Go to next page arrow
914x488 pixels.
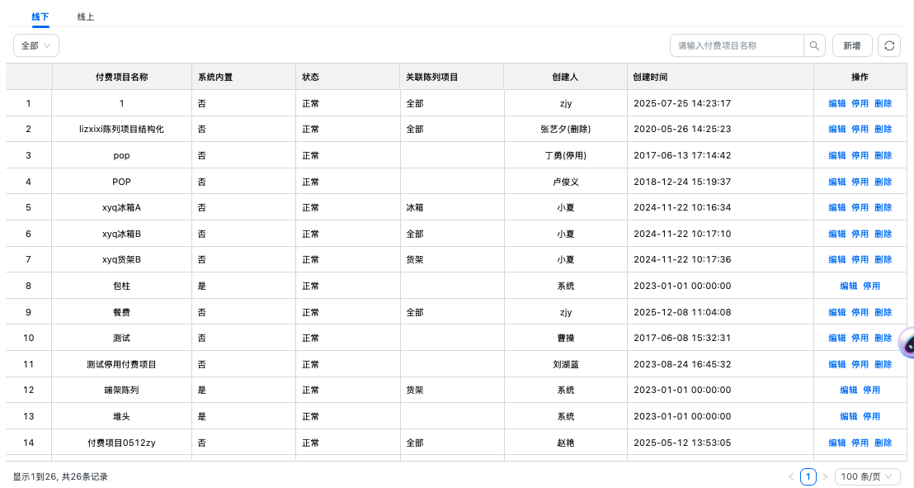(824, 476)
